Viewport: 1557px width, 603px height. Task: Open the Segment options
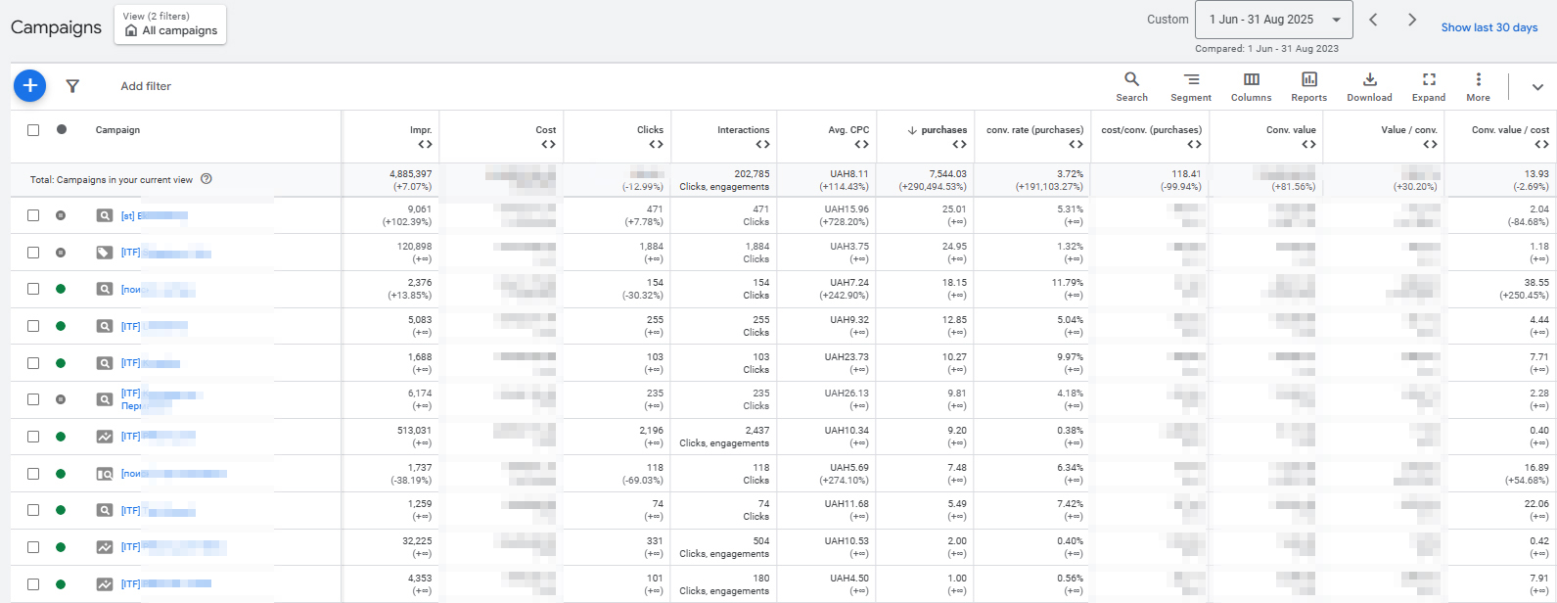point(1190,86)
